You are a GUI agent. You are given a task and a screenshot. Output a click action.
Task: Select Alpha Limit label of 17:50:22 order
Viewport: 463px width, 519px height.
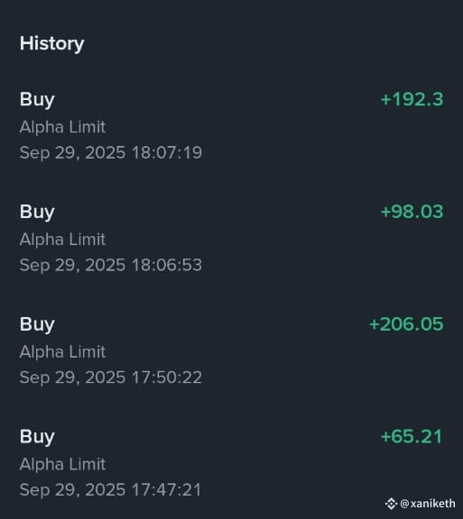coord(62,351)
